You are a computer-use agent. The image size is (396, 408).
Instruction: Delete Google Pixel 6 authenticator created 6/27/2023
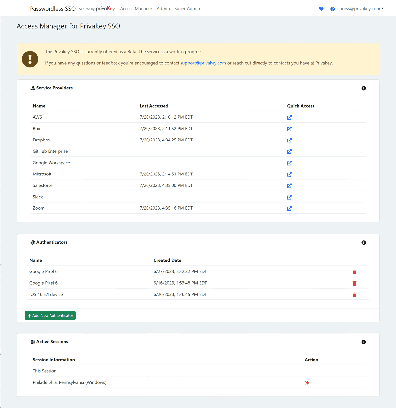pyautogui.click(x=354, y=272)
